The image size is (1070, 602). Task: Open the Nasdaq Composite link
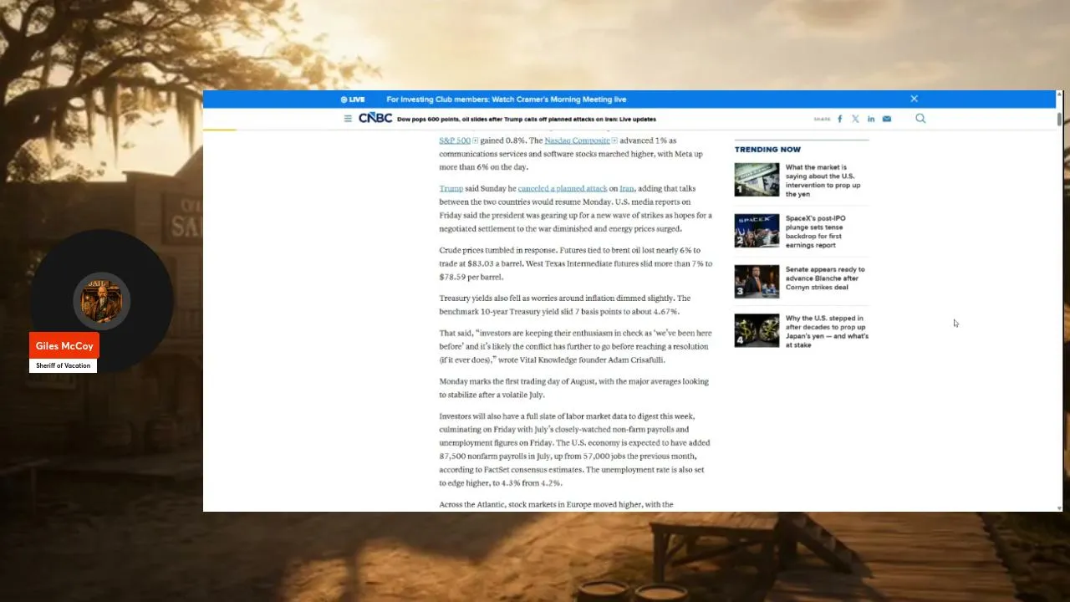pyautogui.click(x=578, y=140)
